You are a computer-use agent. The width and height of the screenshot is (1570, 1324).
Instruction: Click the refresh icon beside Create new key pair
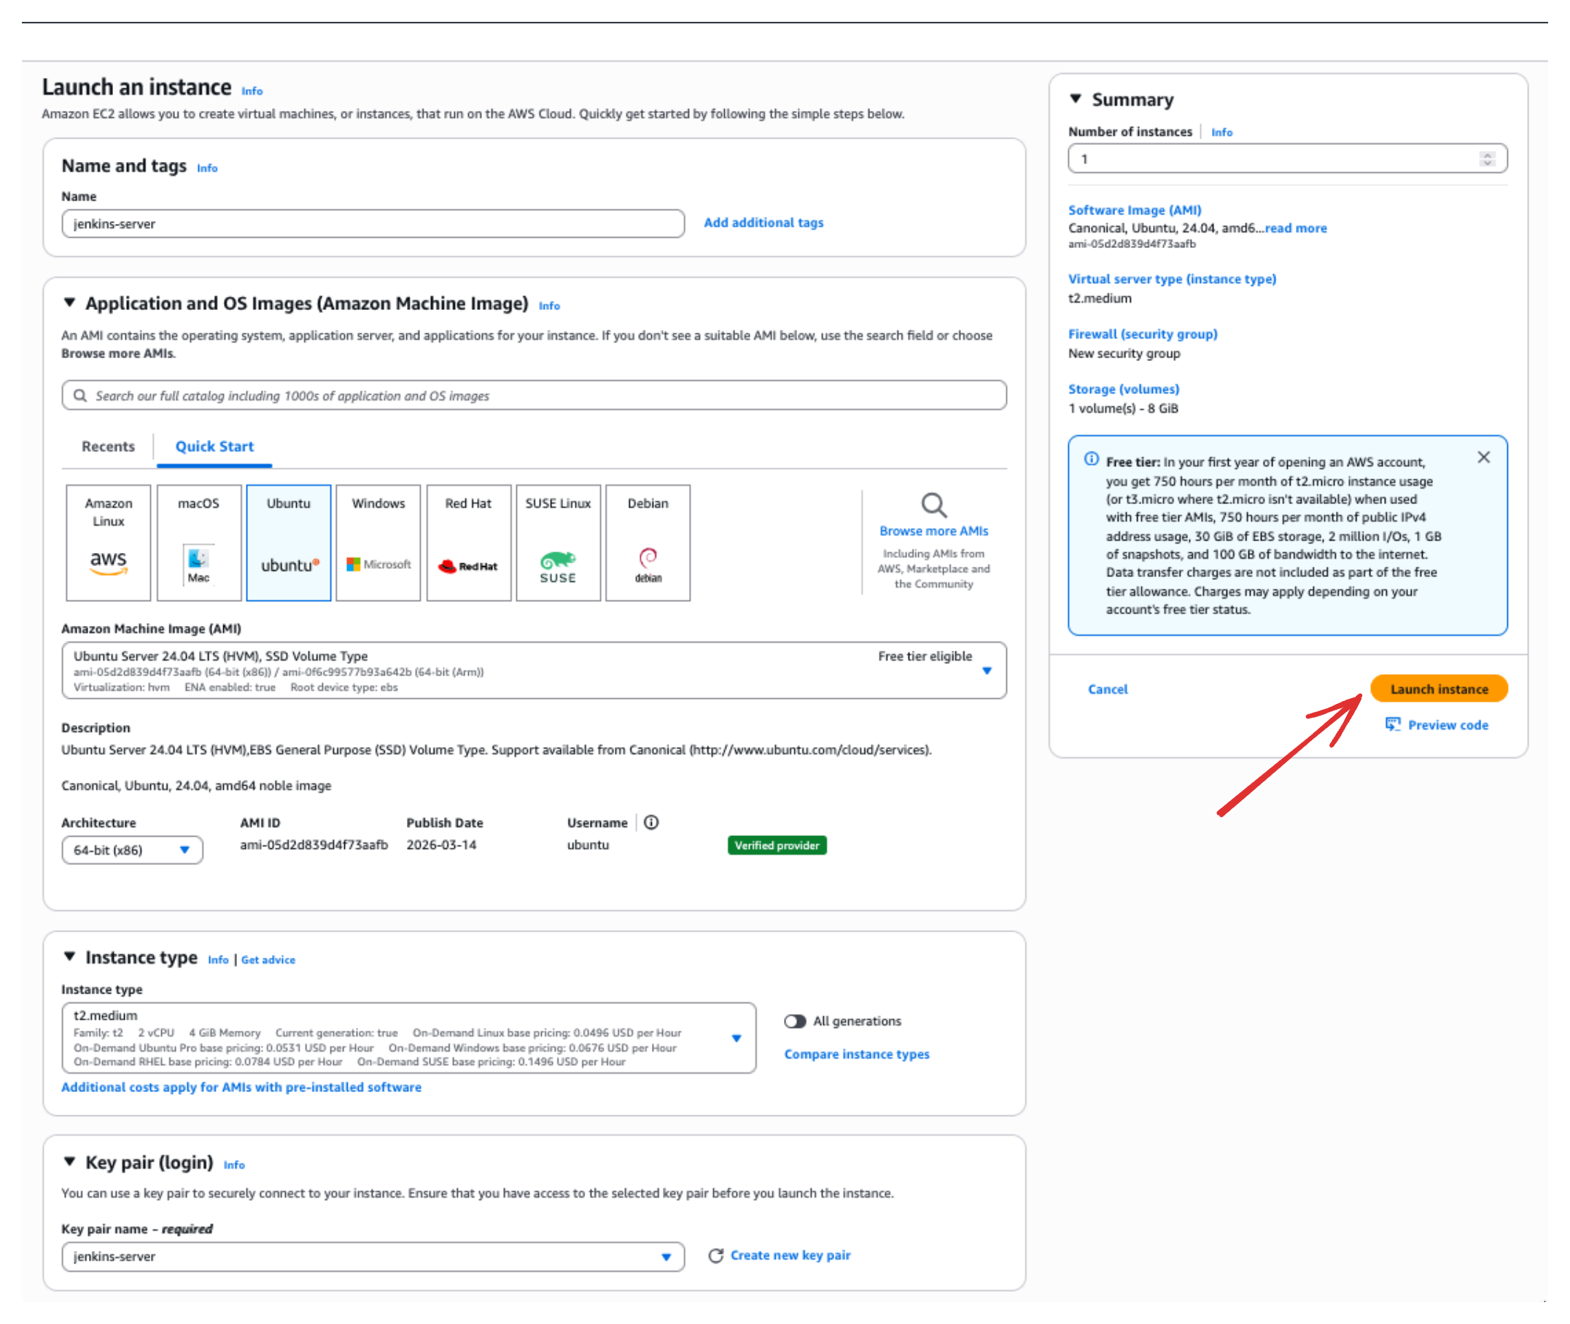coord(716,1257)
